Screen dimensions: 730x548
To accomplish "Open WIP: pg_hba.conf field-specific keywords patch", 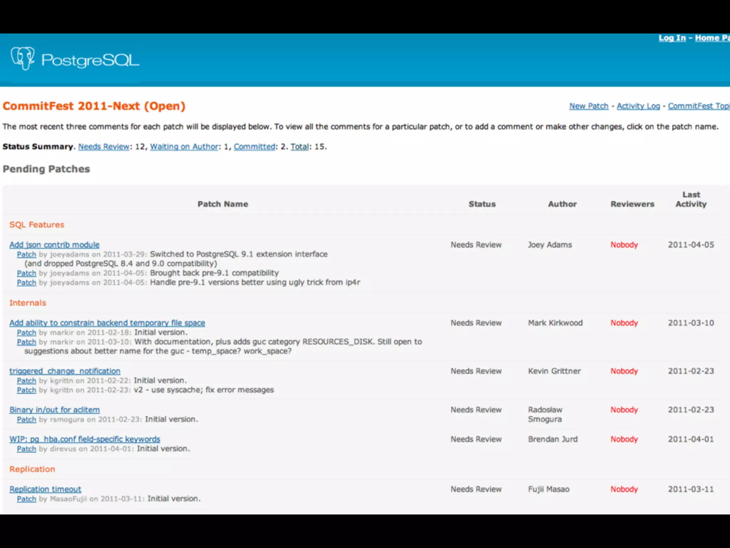I will tap(84, 439).
